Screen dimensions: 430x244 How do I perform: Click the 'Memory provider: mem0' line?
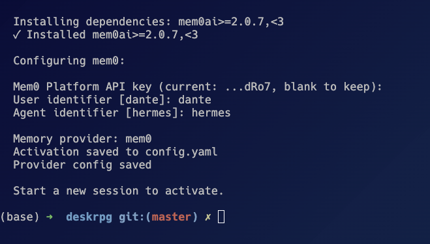tap(82, 139)
